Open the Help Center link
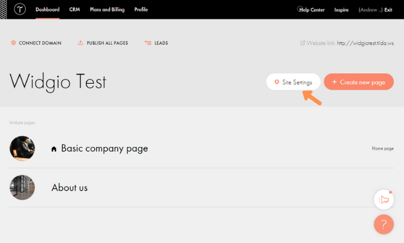The height and width of the screenshot is (243, 404). point(312,10)
